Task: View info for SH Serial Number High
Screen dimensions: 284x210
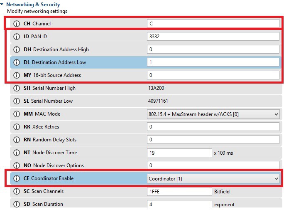Action: tap(17, 88)
